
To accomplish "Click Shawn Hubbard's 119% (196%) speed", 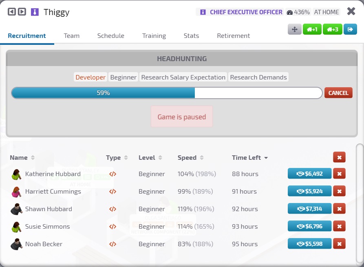I will tap(196, 209).
